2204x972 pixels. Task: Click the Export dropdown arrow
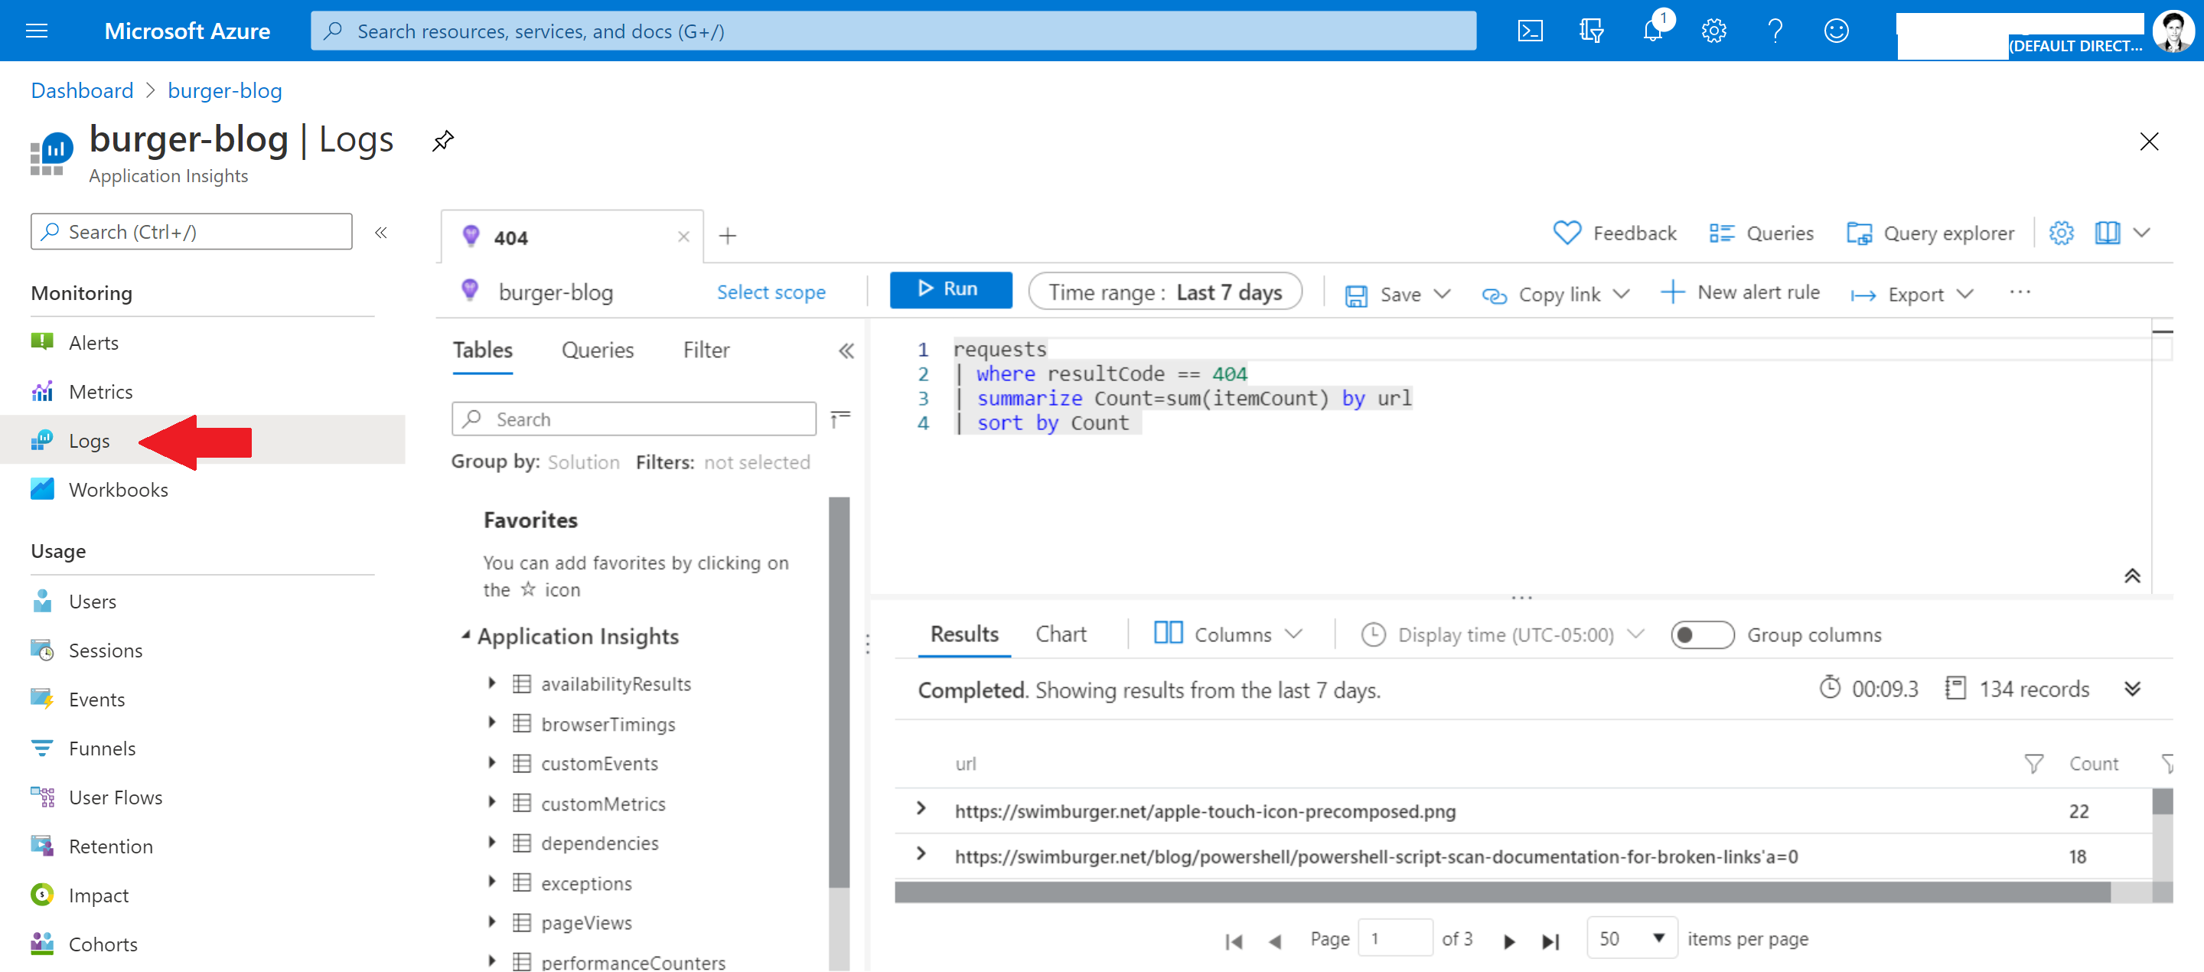click(x=1967, y=292)
